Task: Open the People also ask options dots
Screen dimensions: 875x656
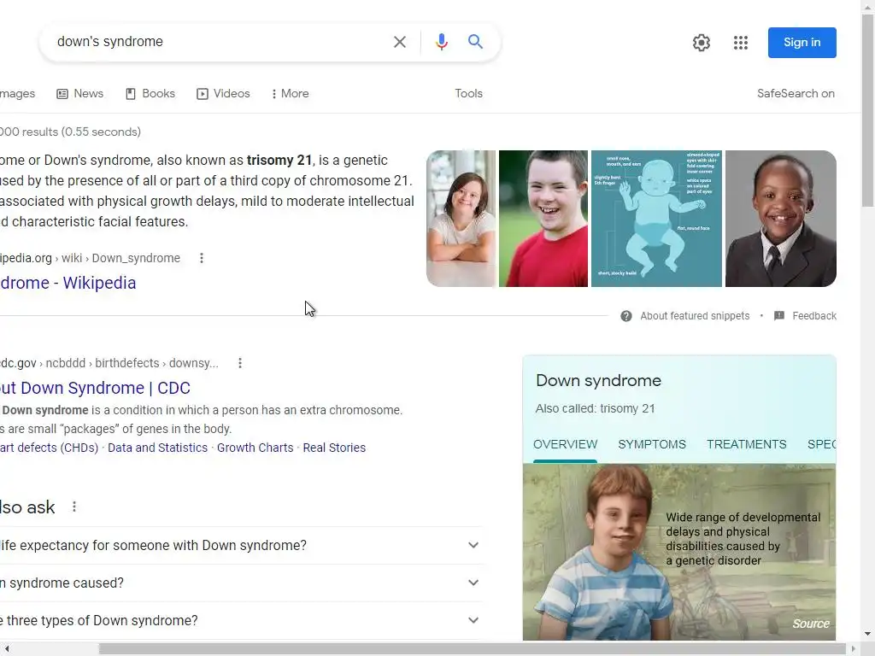Action: [x=74, y=507]
